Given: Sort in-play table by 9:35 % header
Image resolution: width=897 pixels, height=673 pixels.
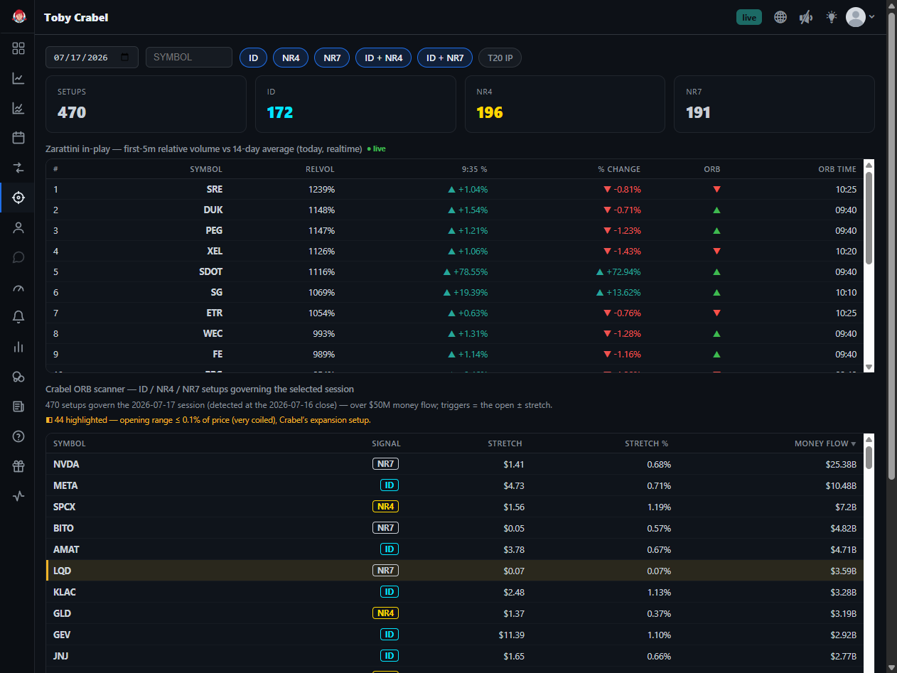Looking at the screenshot, I should pyautogui.click(x=474, y=169).
